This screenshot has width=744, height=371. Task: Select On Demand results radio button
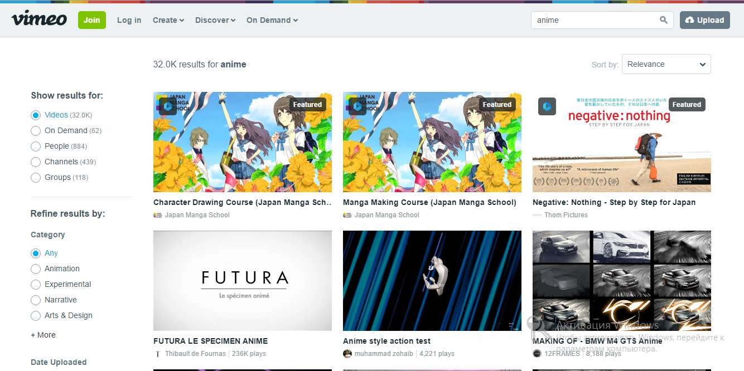click(x=36, y=131)
